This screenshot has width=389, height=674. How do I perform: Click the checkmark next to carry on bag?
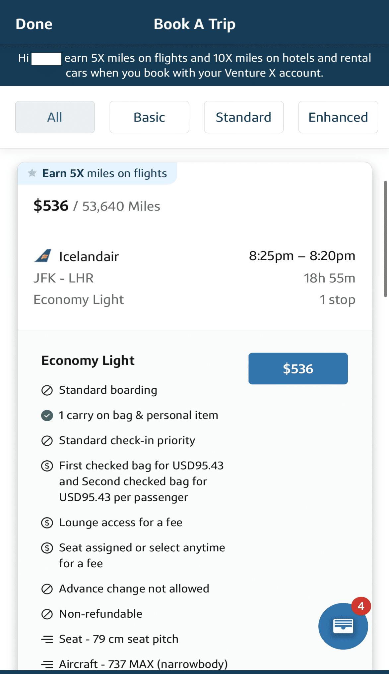coord(47,415)
